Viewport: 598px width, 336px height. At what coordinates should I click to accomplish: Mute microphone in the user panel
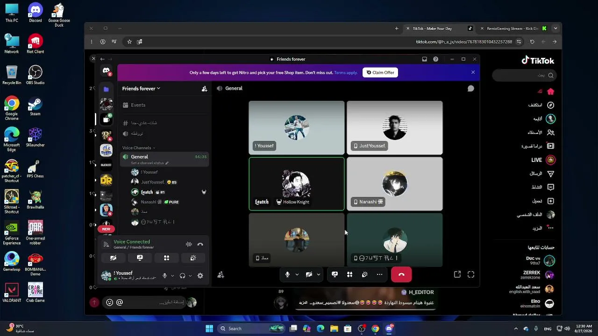coord(164,276)
